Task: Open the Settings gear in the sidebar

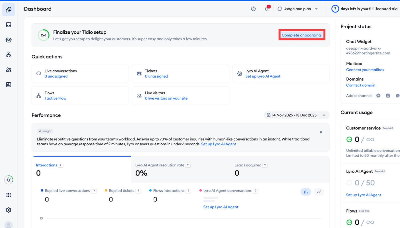Action: pos(9,210)
